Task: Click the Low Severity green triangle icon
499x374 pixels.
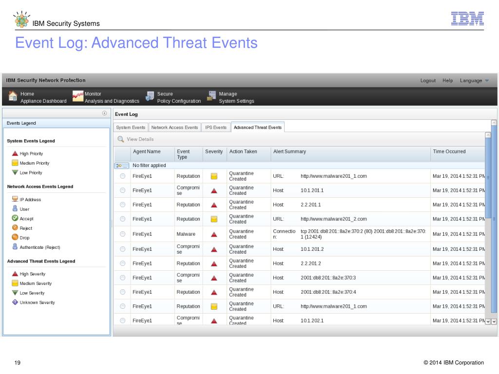Action: [15, 293]
